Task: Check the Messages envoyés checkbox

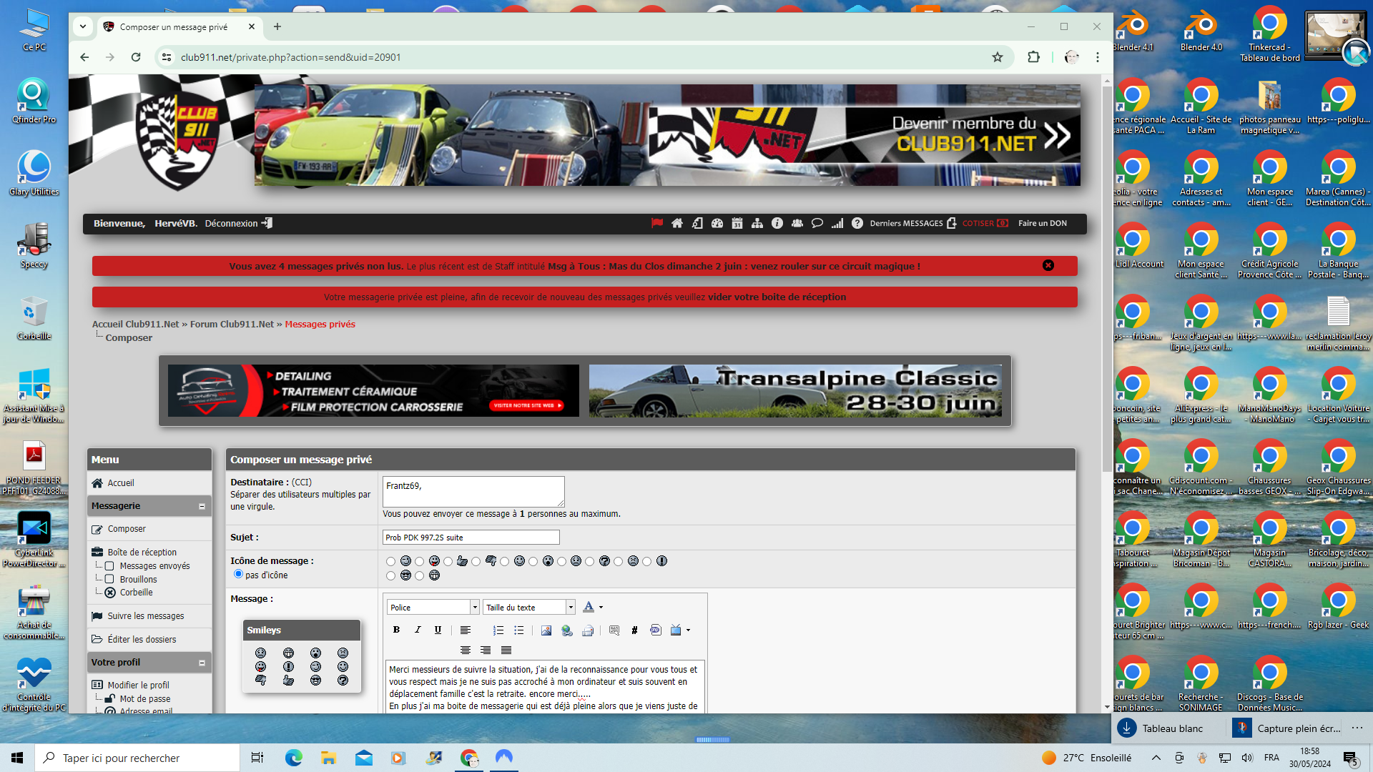Action: point(109,565)
